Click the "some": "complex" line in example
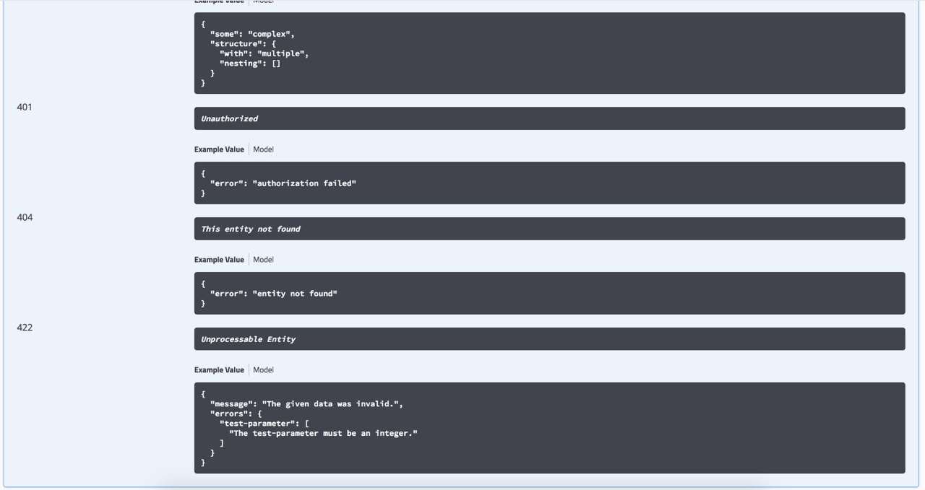Viewport: 925px width, 490px height. coord(251,34)
